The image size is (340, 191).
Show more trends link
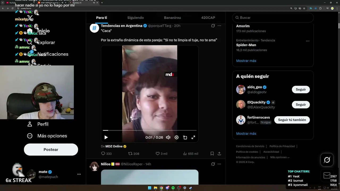tap(246, 61)
